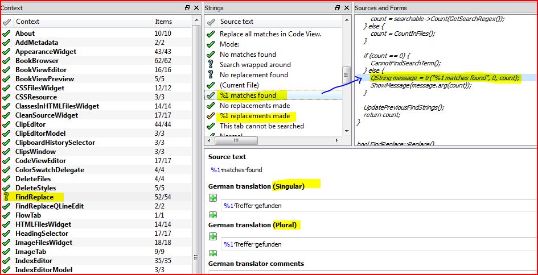The height and width of the screenshot is (275, 538).
Task: Toggle done status of '%1 matches found'
Action: 211,95
